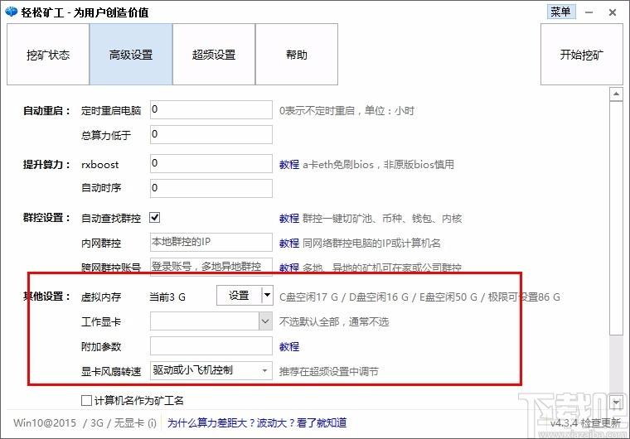
Task: Click the 当前3 G virtual memory value
Action: 167,297
